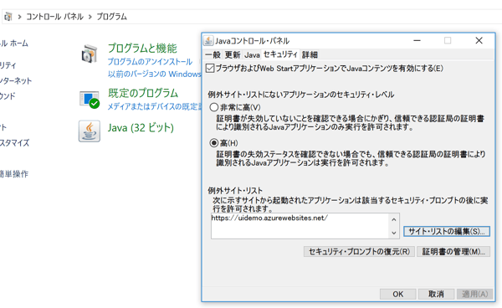Image resolution: width=502 pixels, height=308 pixels.
Task: Toggle the Javaコンテンツを有効にする checkbox
Action: [210, 68]
